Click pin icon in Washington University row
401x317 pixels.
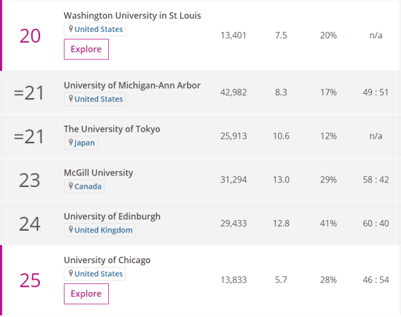[x=71, y=29]
